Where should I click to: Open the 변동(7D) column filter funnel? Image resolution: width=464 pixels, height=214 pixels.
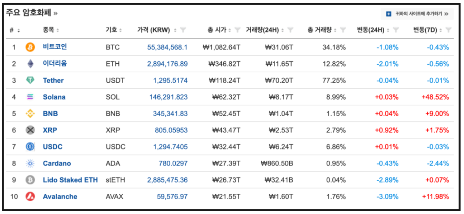point(448,30)
